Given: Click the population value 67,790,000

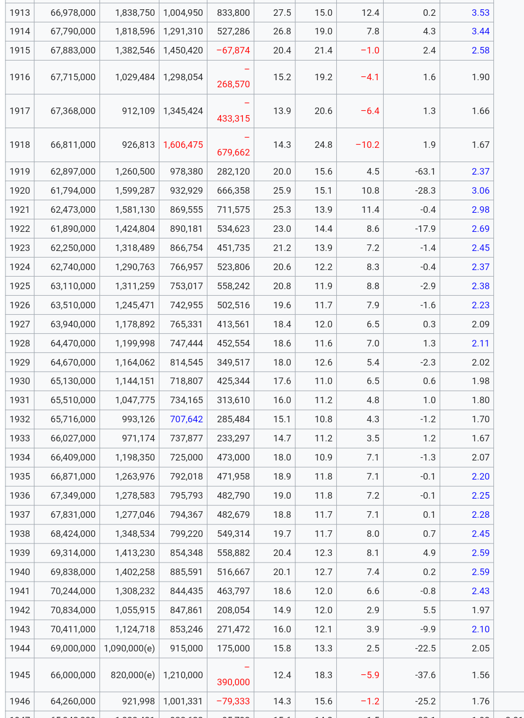Looking at the screenshot, I should coord(73,32).
